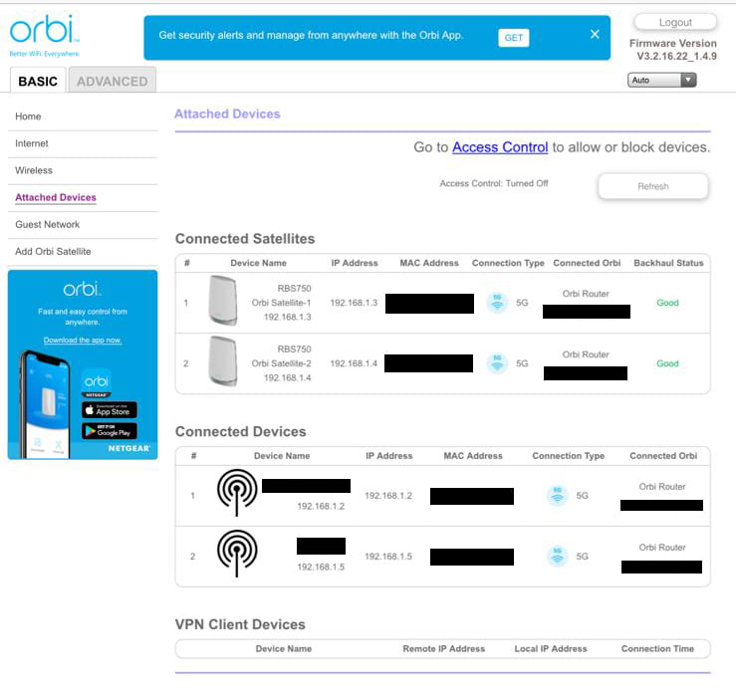Close the Orbi App banner

[595, 34]
